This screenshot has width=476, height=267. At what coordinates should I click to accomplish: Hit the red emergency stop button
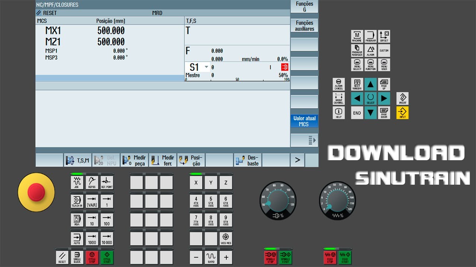coord(36,192)
